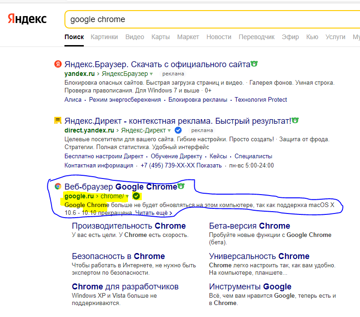
Task: Open the Алиса sitelink
Action: pos(73,99)
